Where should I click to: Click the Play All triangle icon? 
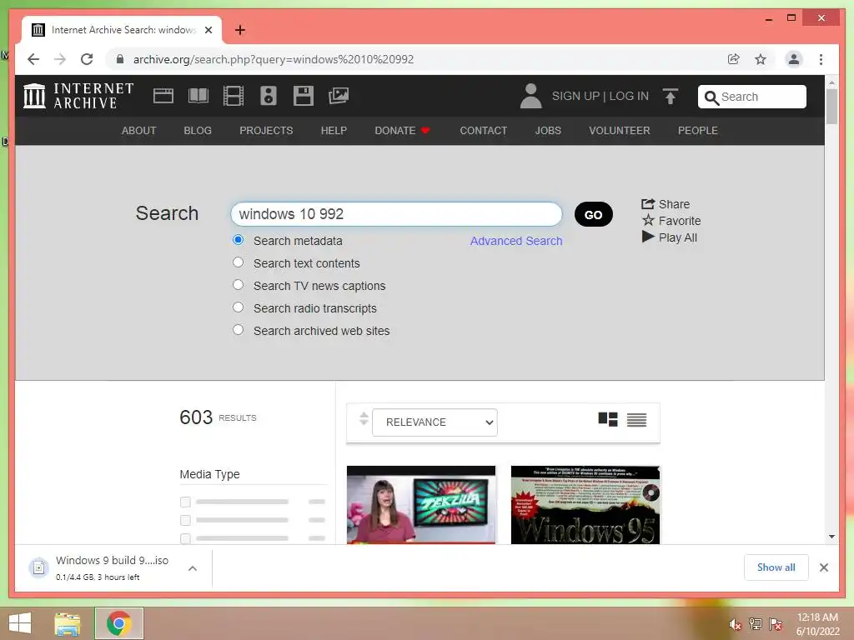tap(647, 237)
